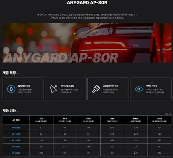Click the satellite dish signal icon
The height and width of the screenshot is (158, 173).
(54, 89)
